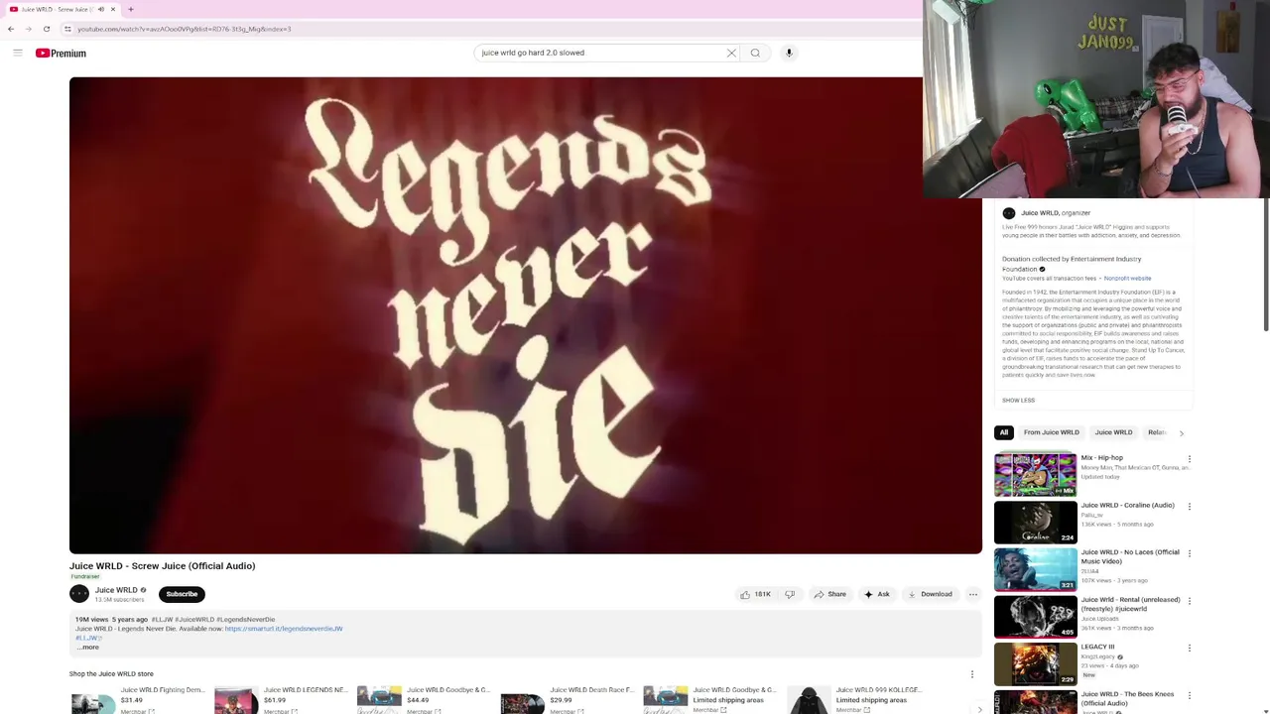Click the #LLJW hashtag in description

(x=86, y=638)
